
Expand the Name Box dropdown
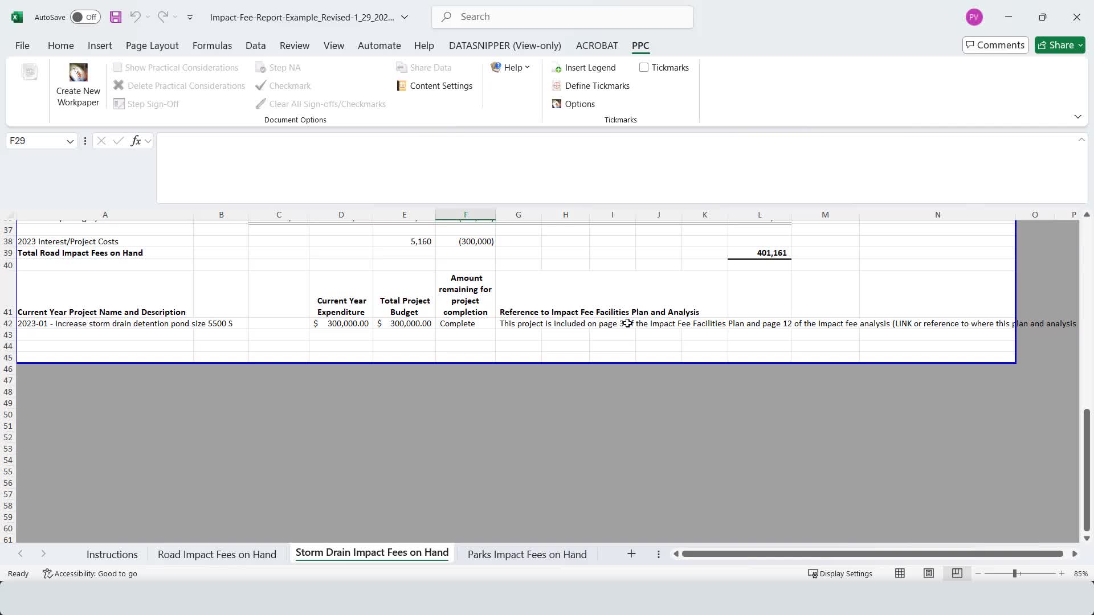pos(70,141)
